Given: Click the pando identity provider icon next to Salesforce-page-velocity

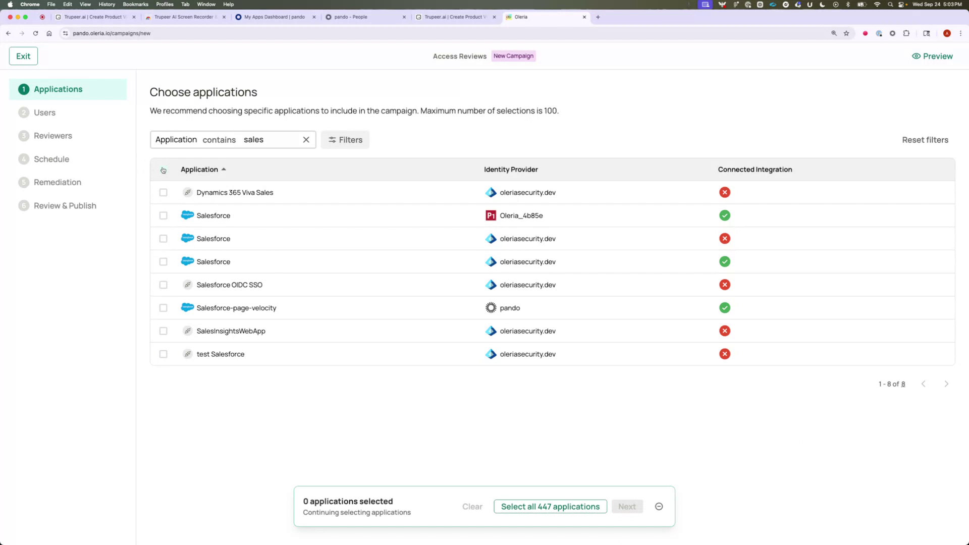Looking at the screenshot, I should (490, 307).
